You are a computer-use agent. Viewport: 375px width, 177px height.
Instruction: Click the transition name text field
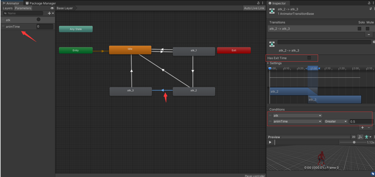tap(324, 42)
